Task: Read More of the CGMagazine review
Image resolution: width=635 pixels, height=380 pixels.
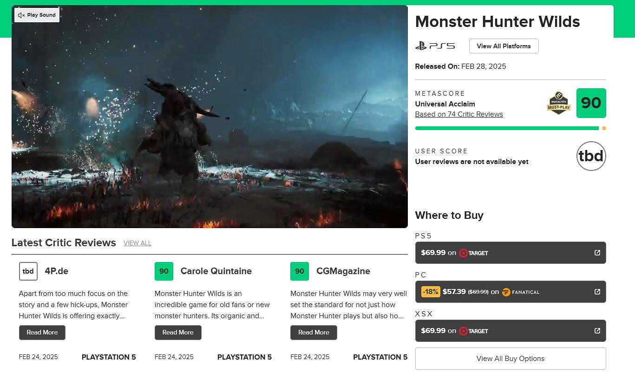Action: (x=314, y=333)
